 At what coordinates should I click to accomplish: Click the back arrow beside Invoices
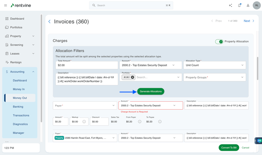[50, 22]
